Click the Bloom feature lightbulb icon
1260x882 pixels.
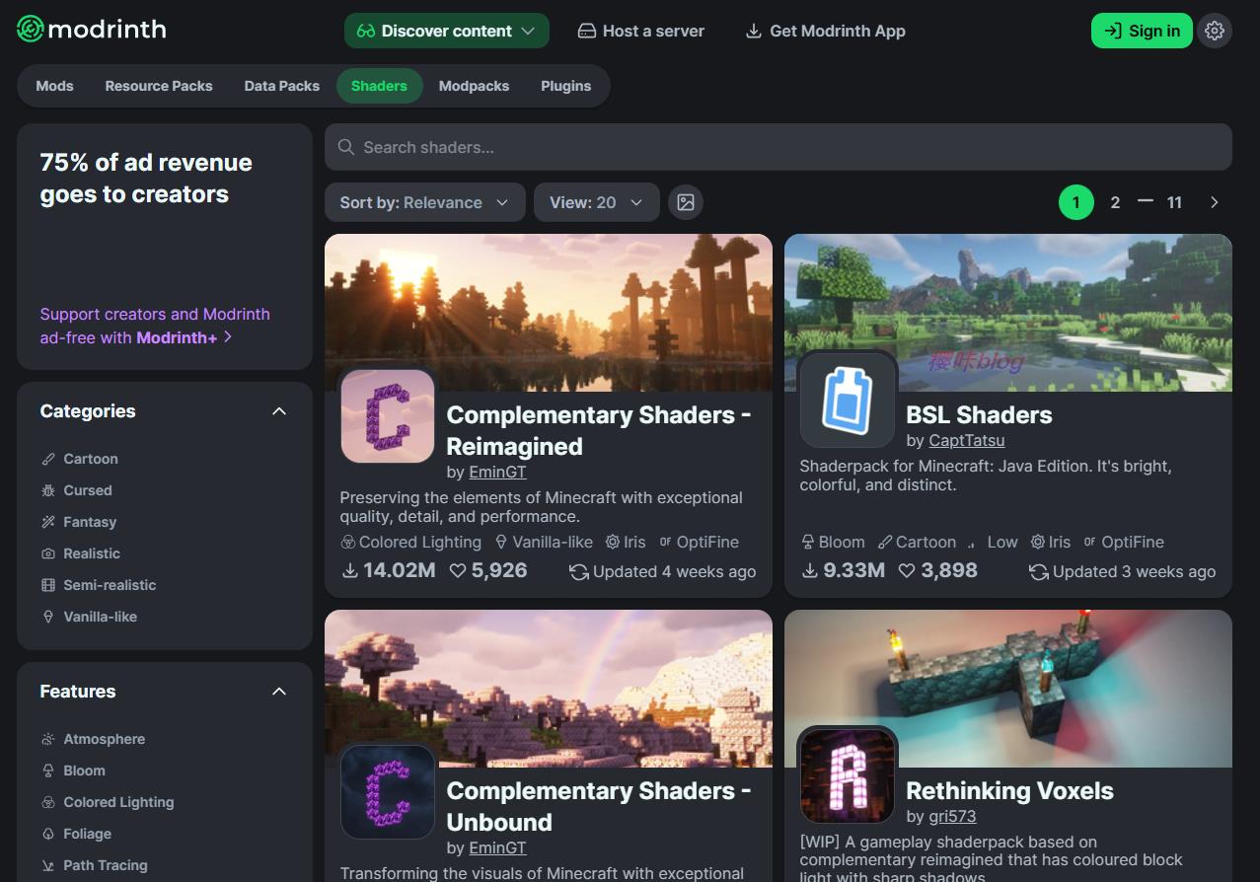coord(48,771)
